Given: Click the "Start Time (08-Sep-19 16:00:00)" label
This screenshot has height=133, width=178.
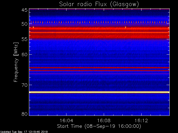Looking at the screenshot, I should point(99,126).
